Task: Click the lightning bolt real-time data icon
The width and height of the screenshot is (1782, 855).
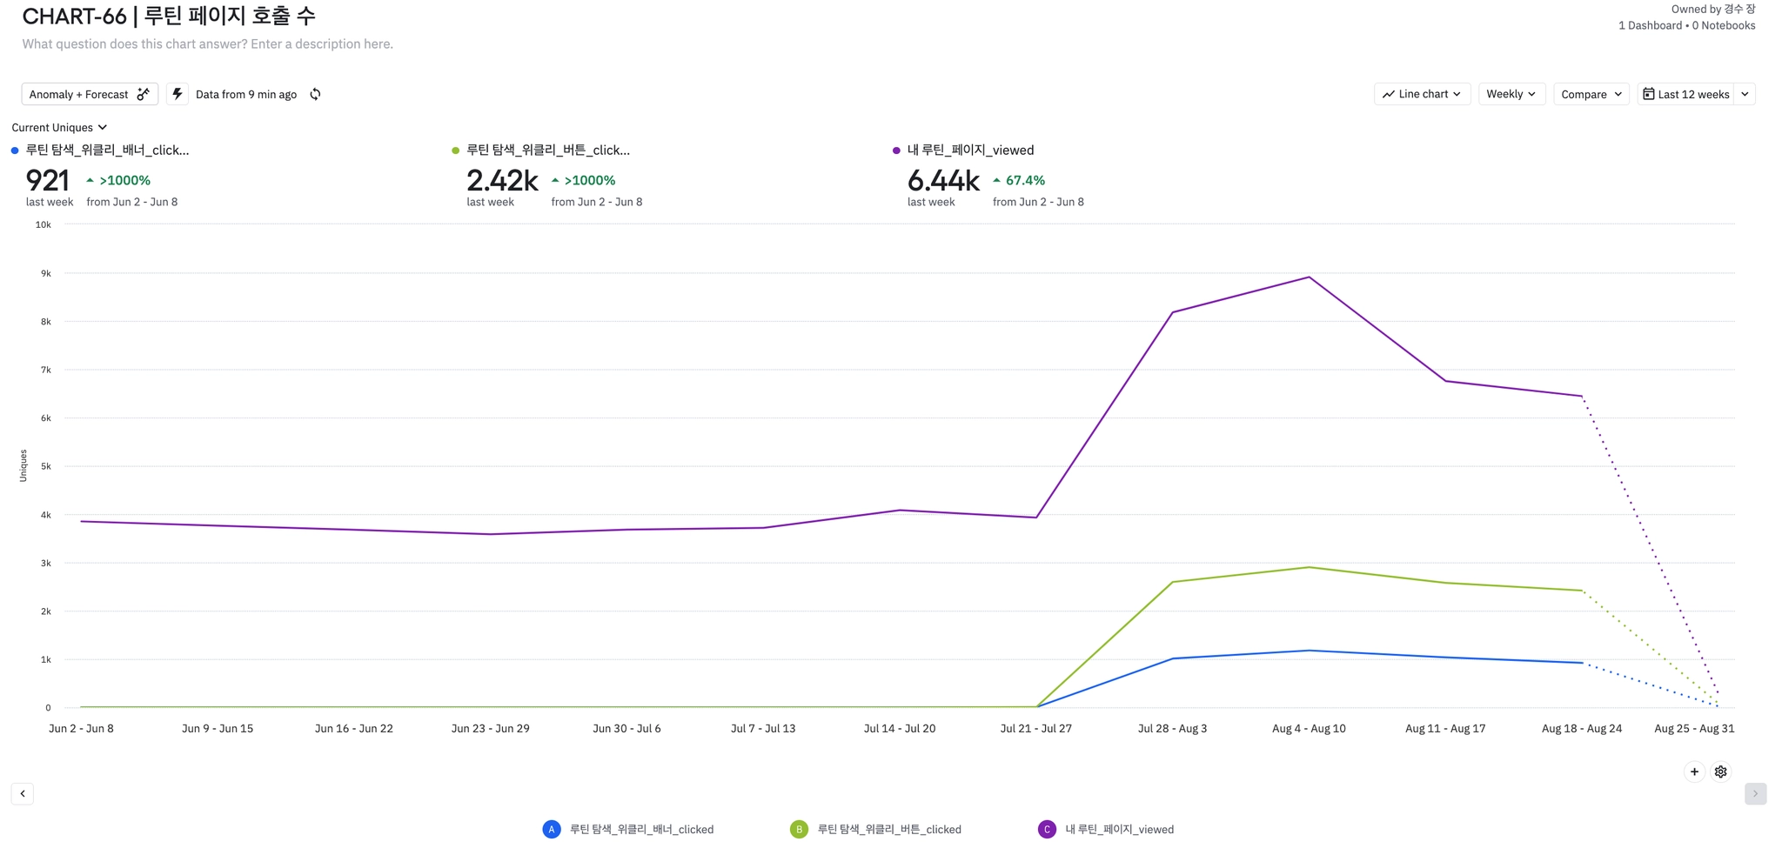Action: (178, 94)
